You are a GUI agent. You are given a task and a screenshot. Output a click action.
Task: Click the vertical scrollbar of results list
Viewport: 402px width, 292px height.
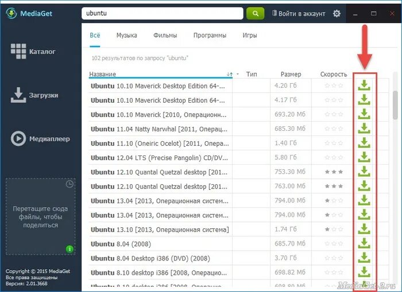tap(395, 105)
